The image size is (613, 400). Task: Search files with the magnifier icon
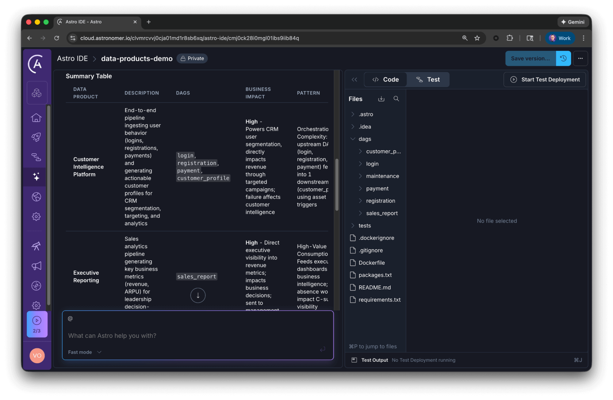pos(396,99)
